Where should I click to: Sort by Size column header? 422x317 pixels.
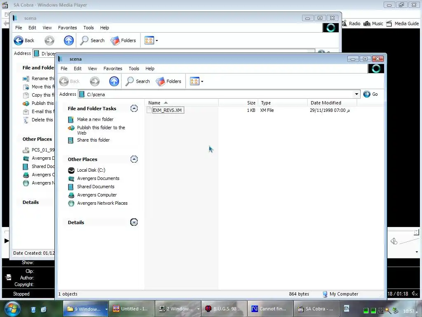tap(238, 103)
